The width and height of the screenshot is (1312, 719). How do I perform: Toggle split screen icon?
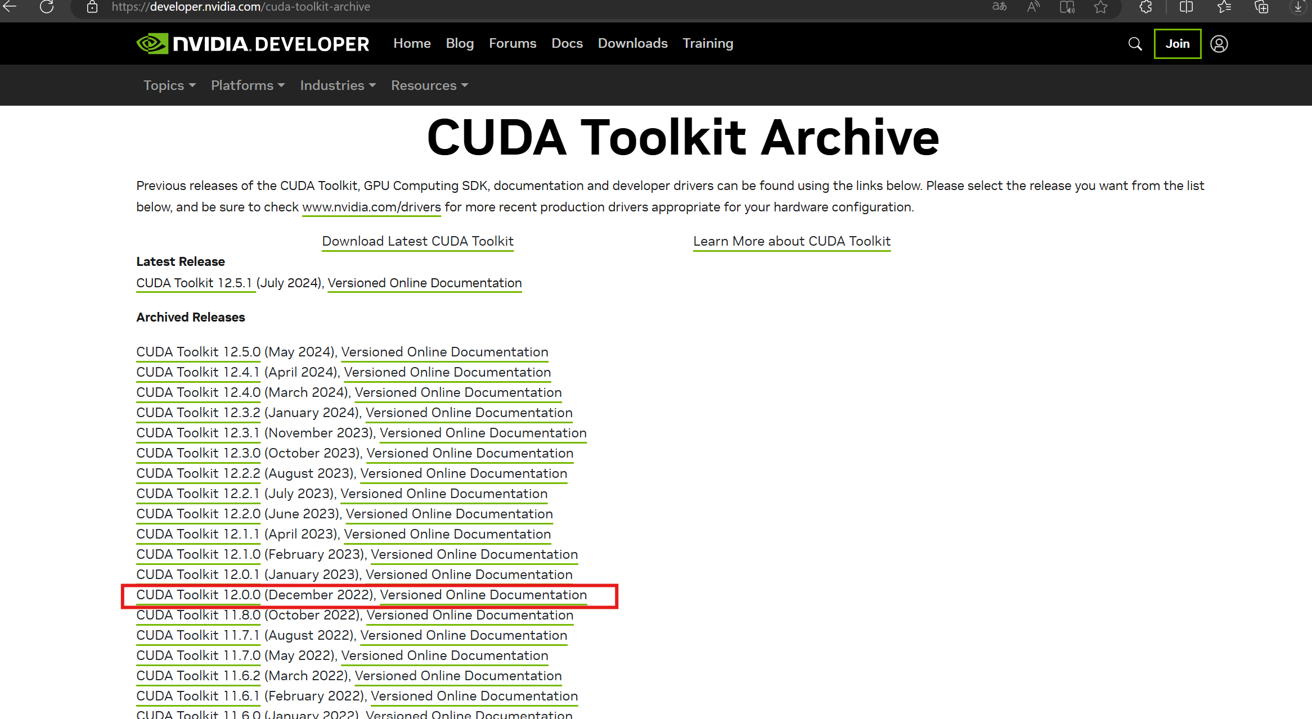(x=1187, y=7)
